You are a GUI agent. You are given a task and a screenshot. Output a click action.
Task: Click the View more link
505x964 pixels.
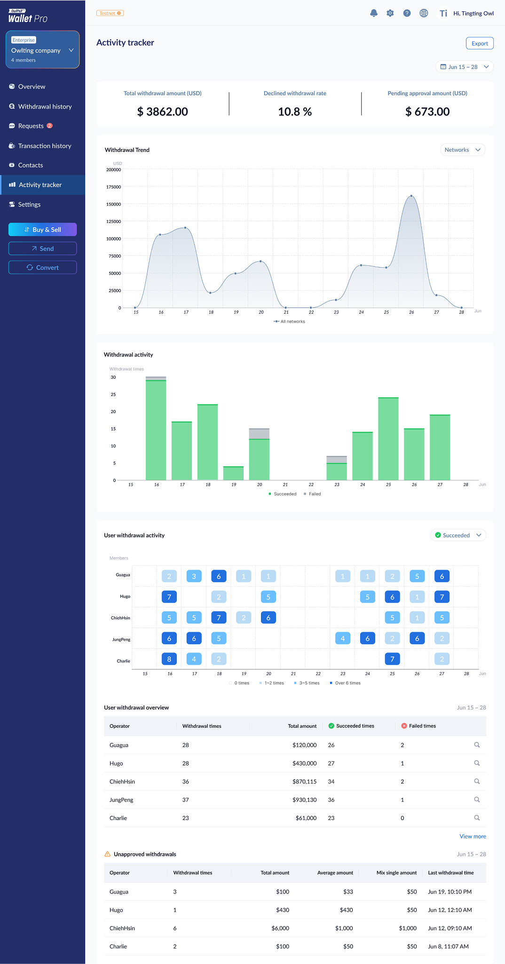pos(473,836)
